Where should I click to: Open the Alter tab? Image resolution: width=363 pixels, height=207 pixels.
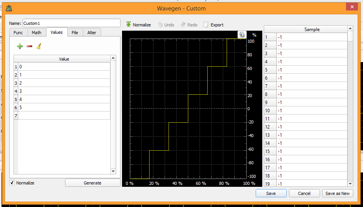[92, 33]
